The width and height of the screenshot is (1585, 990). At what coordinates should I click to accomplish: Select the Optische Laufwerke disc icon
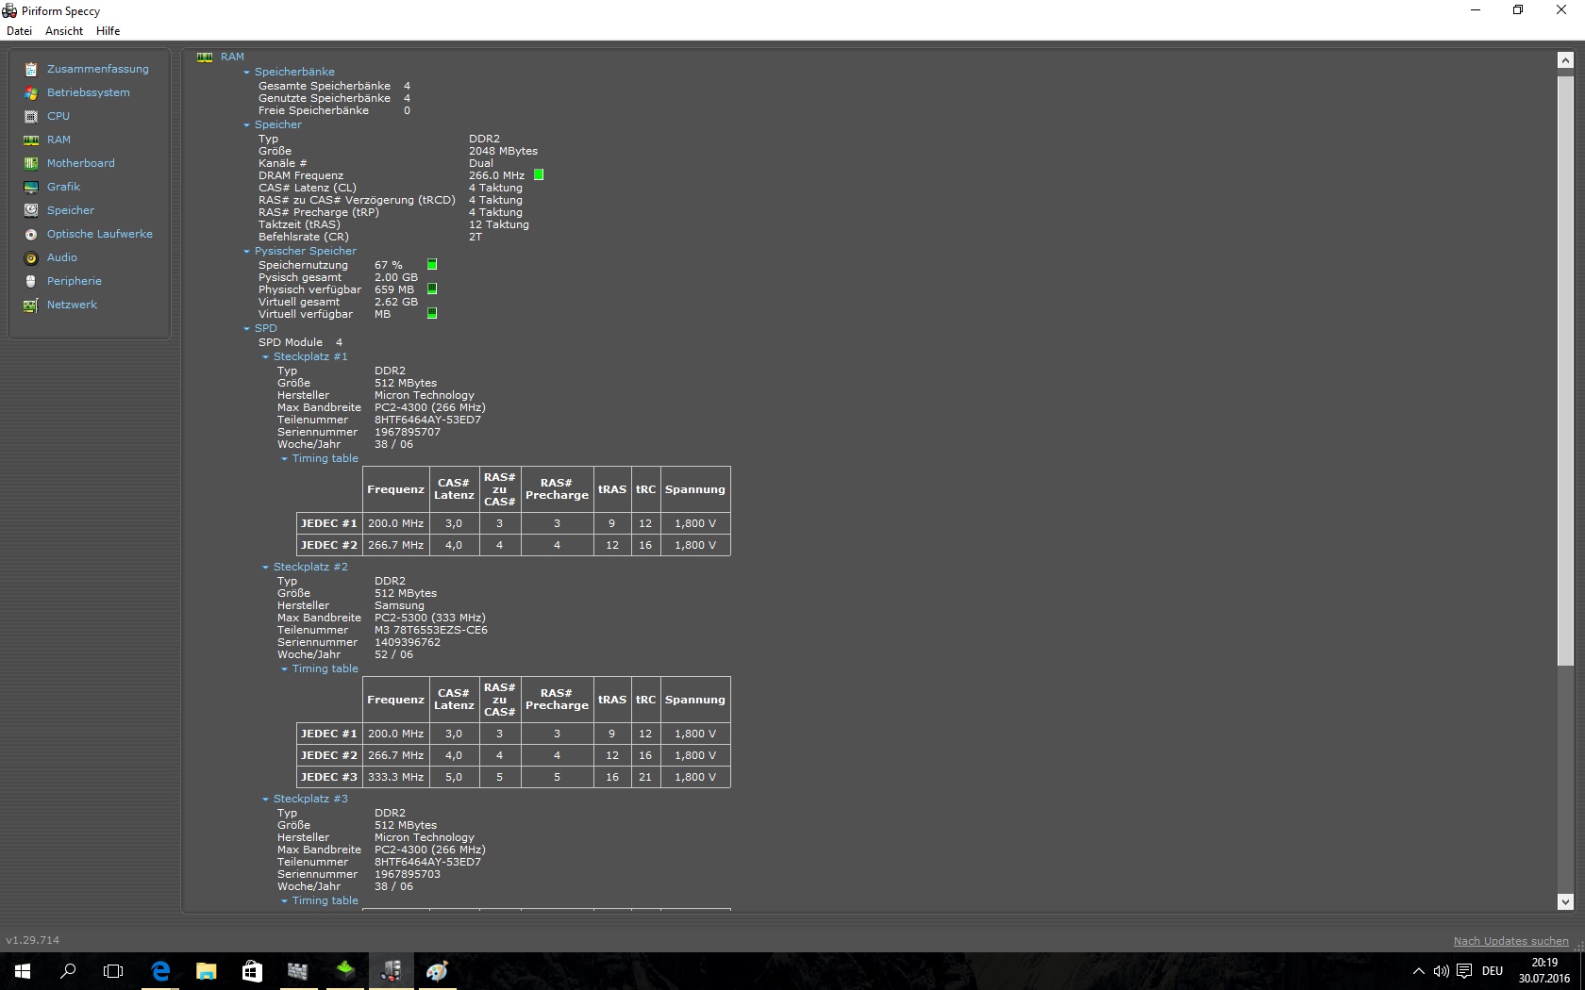(x=31, y=234)
